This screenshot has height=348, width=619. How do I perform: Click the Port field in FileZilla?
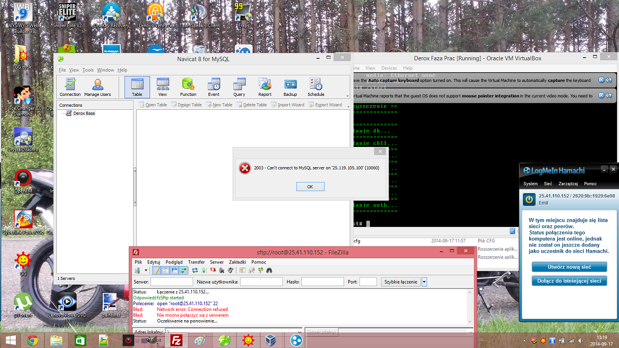(x=368, y=282)
